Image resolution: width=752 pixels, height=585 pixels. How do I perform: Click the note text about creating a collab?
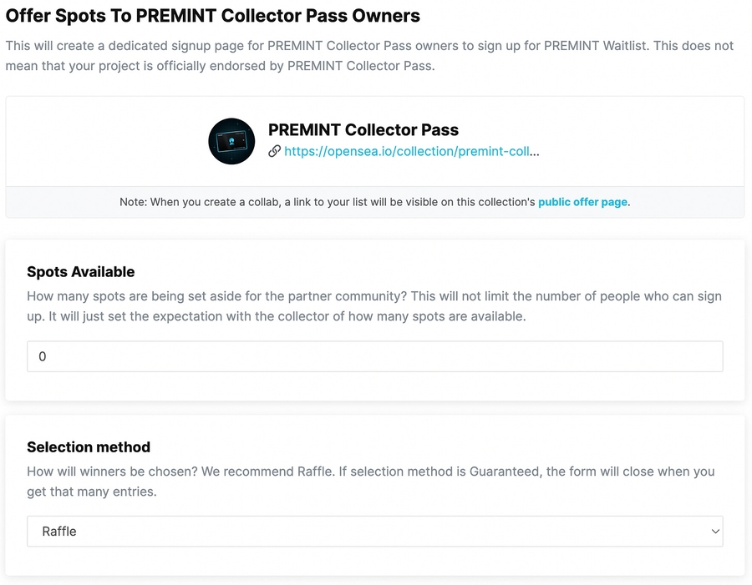[x=328, y=202]
